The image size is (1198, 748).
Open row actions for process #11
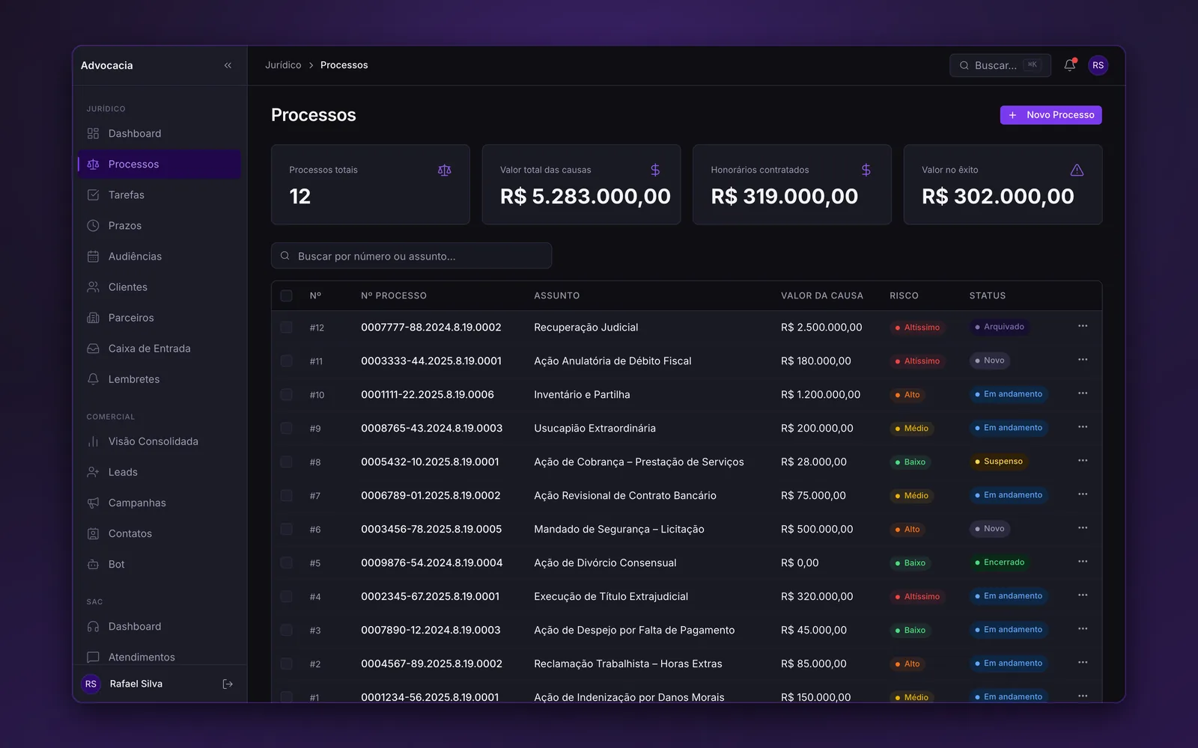click(1083, 360)
